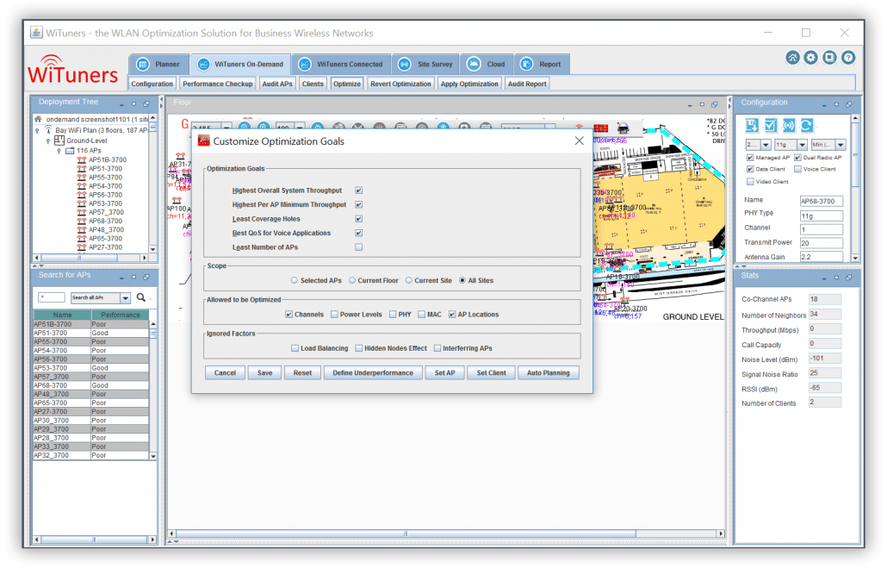Go to the Report tab
The height and width of the screenshot is (568, 887).
542,65
